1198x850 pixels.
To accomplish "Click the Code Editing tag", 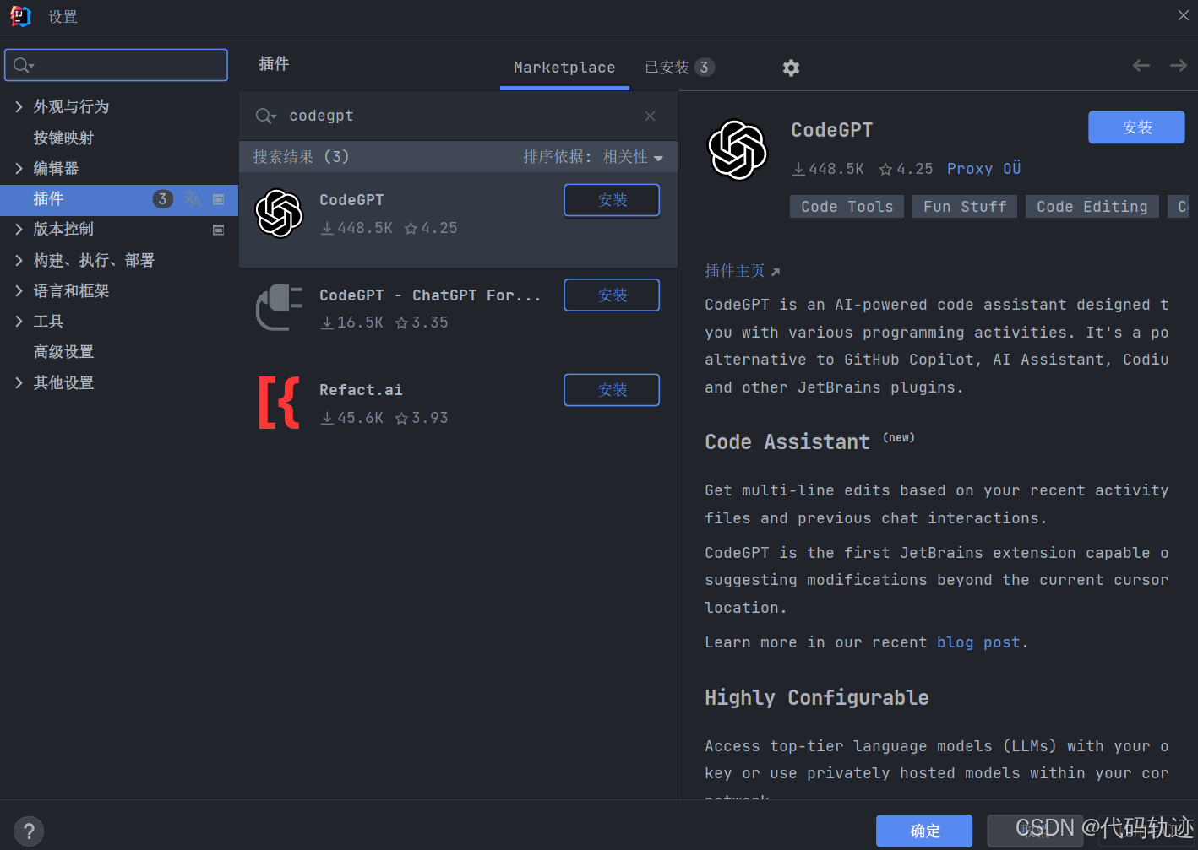I will click(1092, 207).
